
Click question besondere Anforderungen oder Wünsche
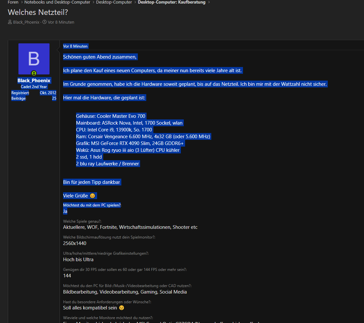point(107,302)
